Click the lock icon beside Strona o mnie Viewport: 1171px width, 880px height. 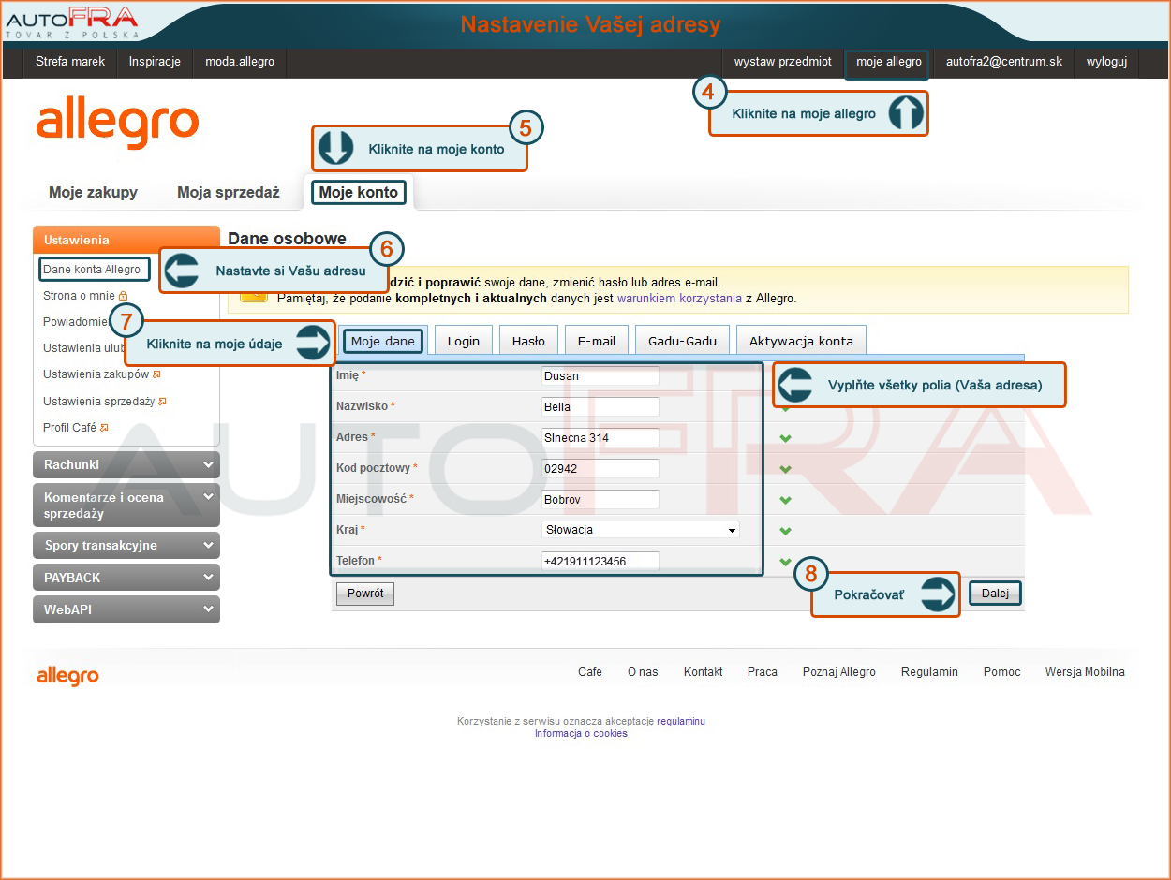123,296
